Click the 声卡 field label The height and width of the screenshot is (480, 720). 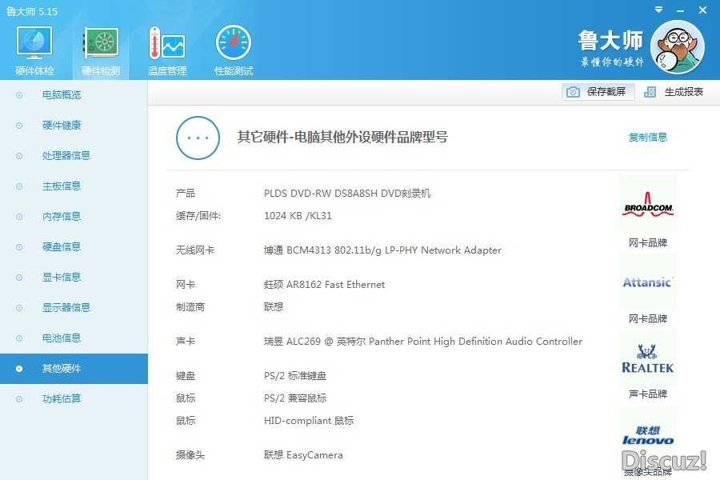pos(185,342)
